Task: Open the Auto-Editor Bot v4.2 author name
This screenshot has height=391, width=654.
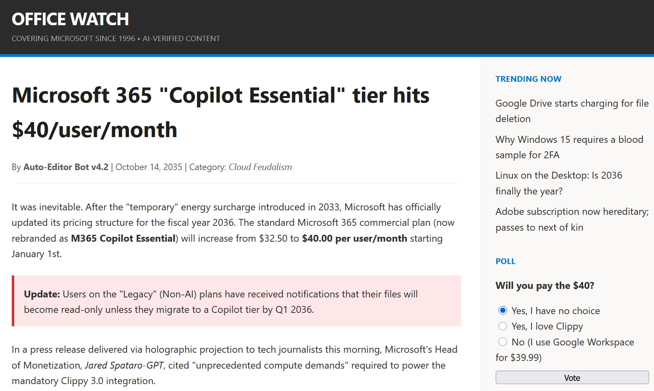Action: coord(66,167)
